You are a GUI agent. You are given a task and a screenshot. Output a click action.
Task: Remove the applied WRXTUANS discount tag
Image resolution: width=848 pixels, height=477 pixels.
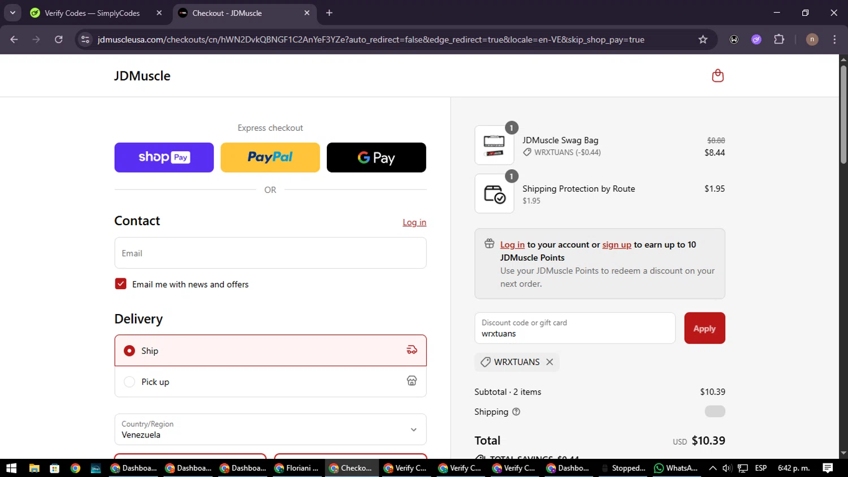point(550,362)
